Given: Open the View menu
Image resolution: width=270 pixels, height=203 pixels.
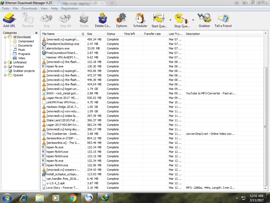Looking at the screenshot, I should (44, 8).
